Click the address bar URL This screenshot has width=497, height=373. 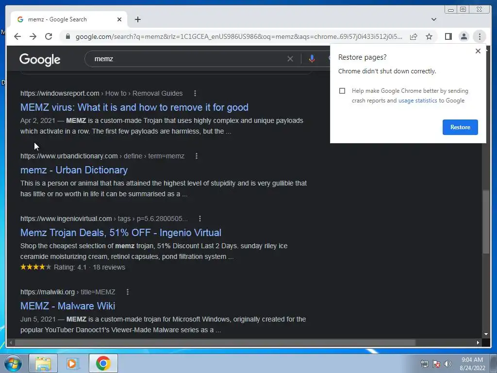238,36
